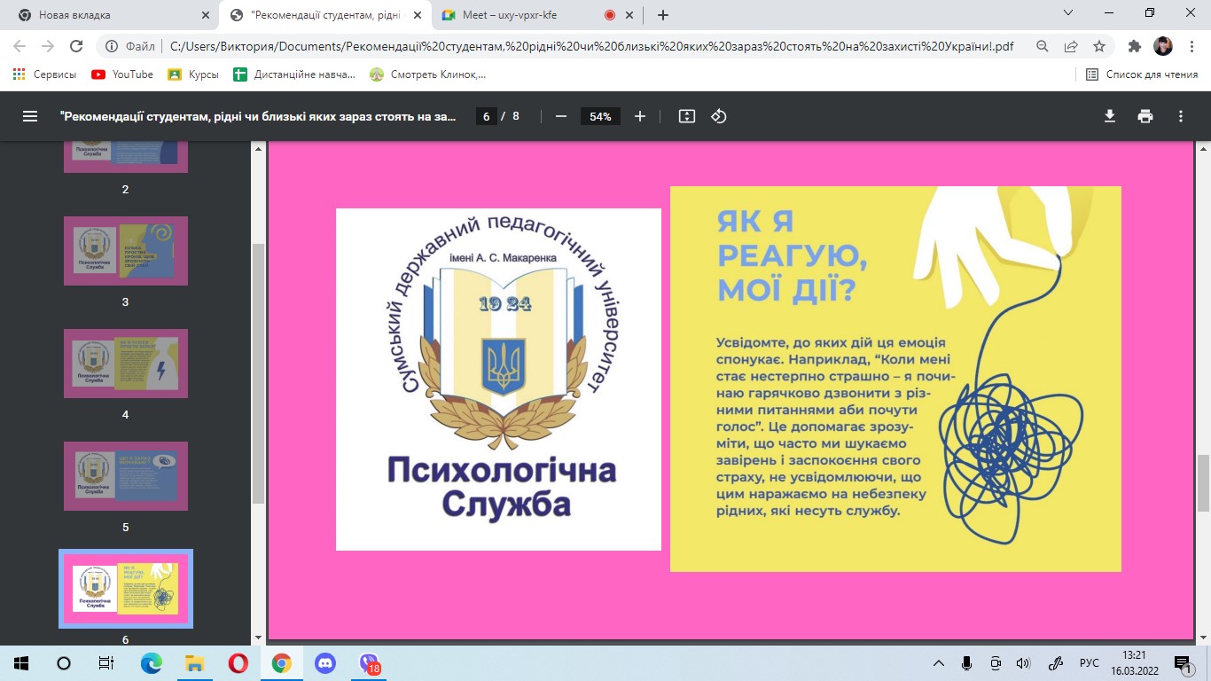
Task: Click the 54% zoom level field
Action: coord(600,116)
